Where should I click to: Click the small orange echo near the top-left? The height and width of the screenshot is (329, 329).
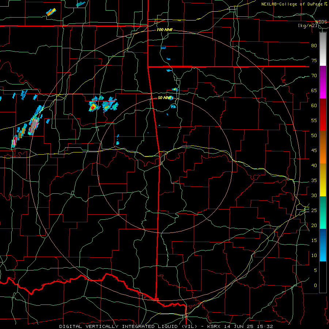click(x=51, y=12)
